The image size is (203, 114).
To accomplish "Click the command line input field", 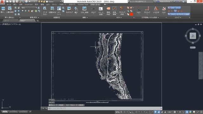I will click(105, 108).
